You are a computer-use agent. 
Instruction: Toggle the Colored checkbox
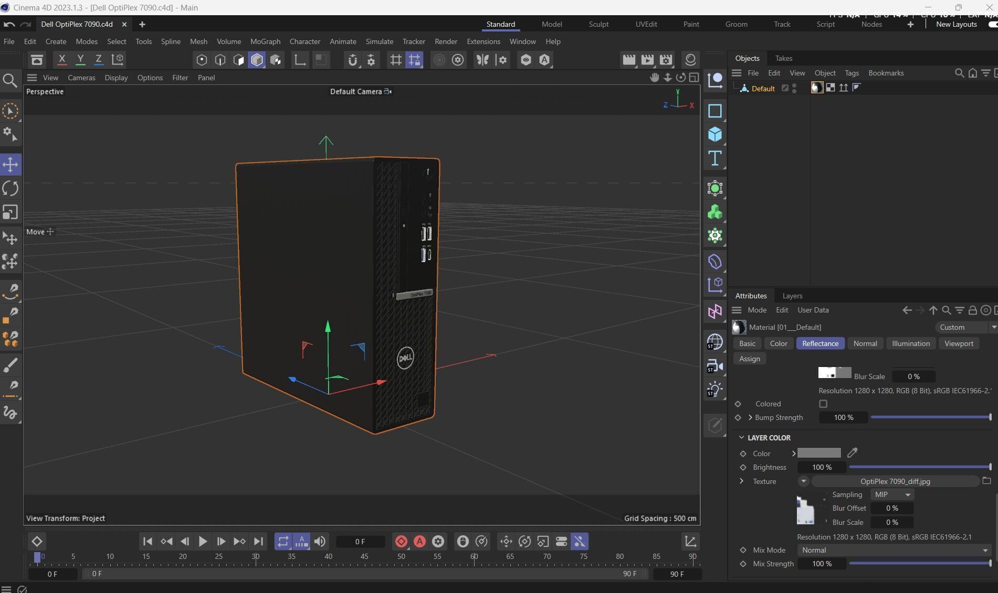coord(823,404)
